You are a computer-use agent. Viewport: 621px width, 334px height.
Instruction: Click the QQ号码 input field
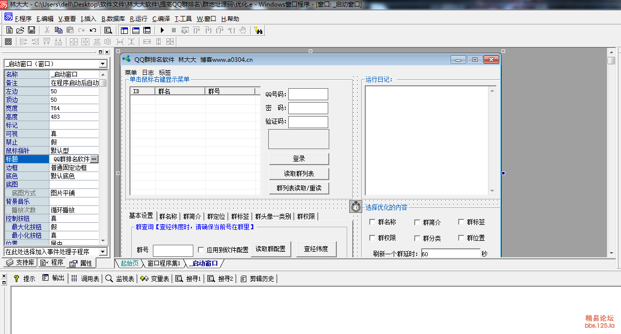coord(308,94)
